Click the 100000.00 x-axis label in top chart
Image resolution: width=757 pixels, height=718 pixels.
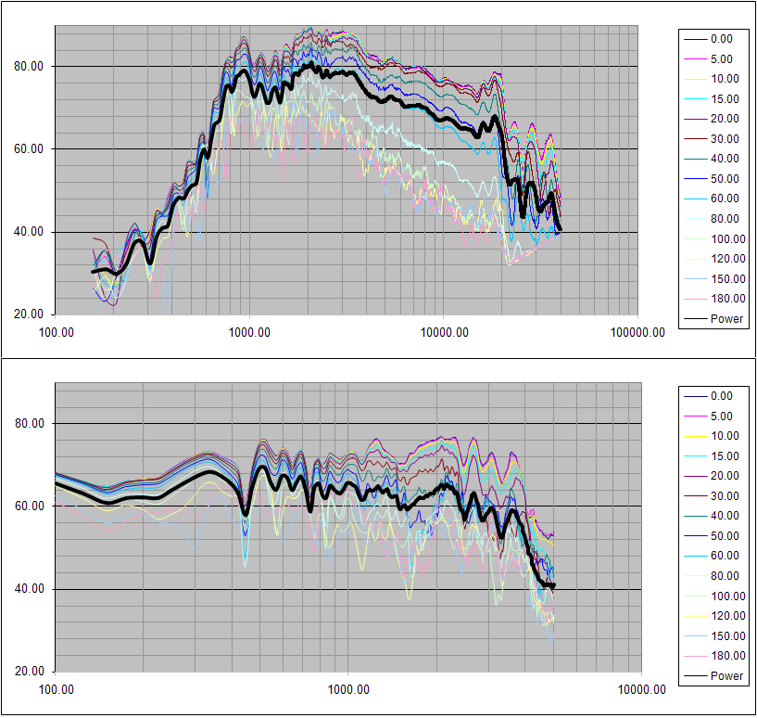pyautogui.click(x=637, y=333)
